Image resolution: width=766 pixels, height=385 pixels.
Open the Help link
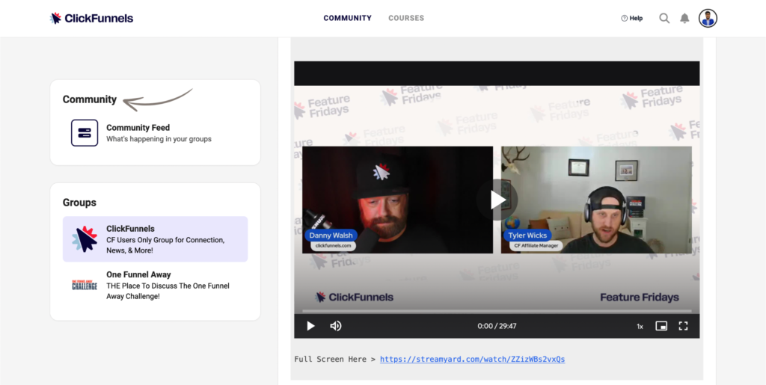[631, 19]
